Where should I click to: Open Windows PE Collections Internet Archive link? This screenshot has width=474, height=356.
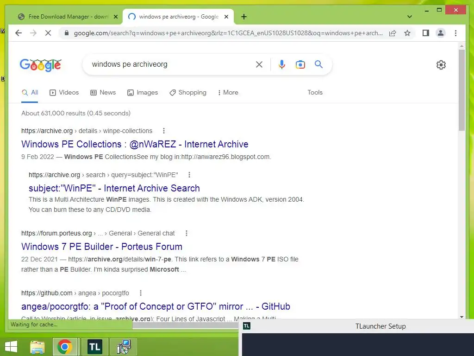click(135, 144)
